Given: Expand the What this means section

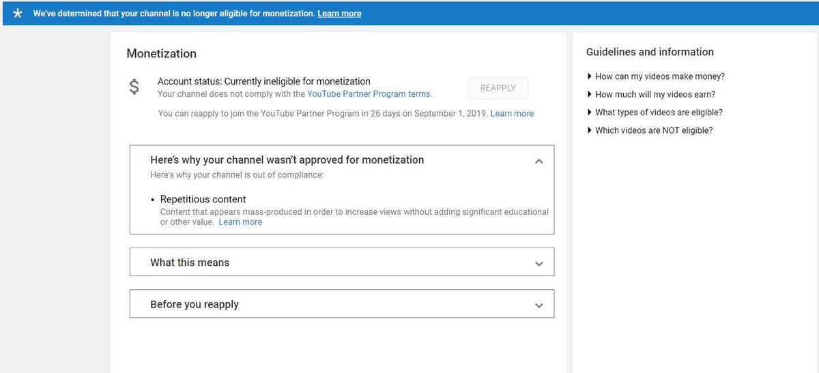Looking at the screenshot, I should (x=342, y=263).
